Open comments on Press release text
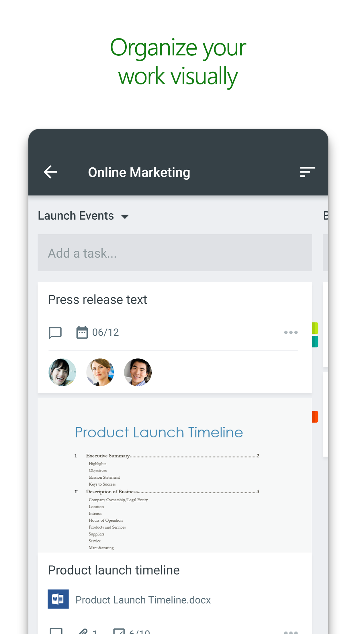356x634 pixels. click(x=55, y=333)
